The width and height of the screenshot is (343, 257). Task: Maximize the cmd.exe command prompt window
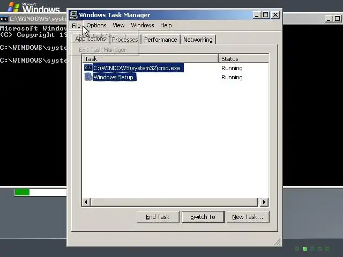coord(337,19)
